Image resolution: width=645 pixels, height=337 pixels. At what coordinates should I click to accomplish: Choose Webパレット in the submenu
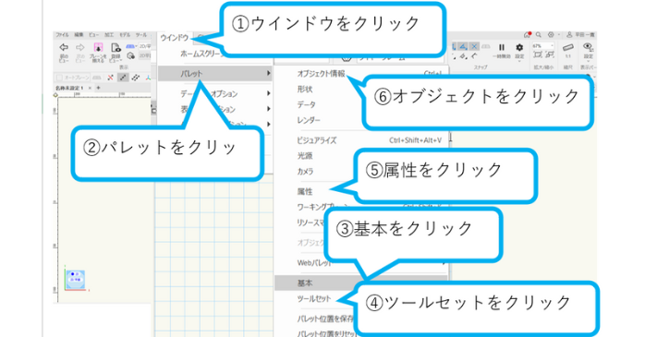(x=315, y=263)
